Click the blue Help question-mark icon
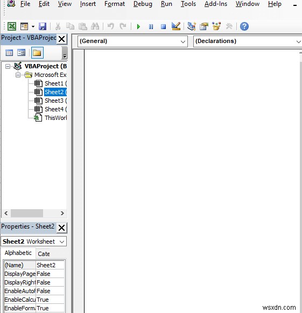Image resolution: width=302 pixels, height=313 pixels. click(244, 26)
